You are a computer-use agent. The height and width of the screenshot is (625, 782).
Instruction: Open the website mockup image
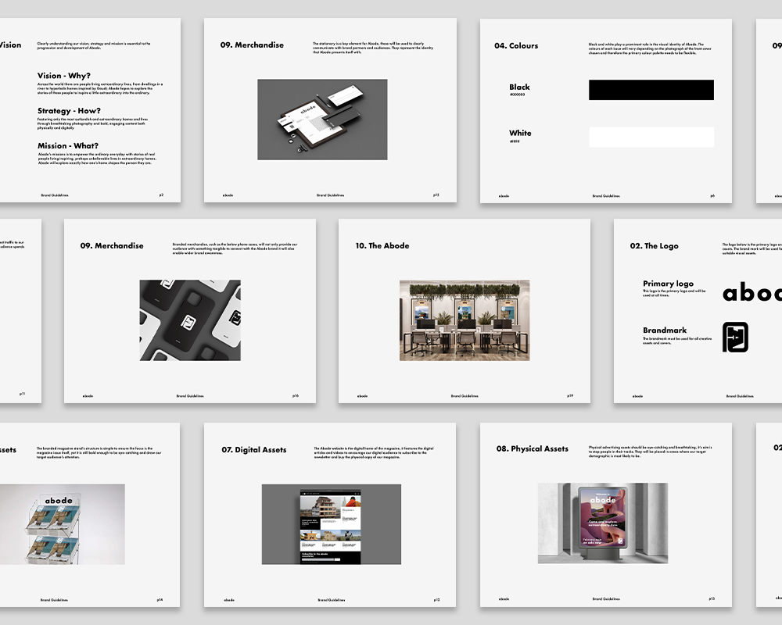tap(331, 524)
